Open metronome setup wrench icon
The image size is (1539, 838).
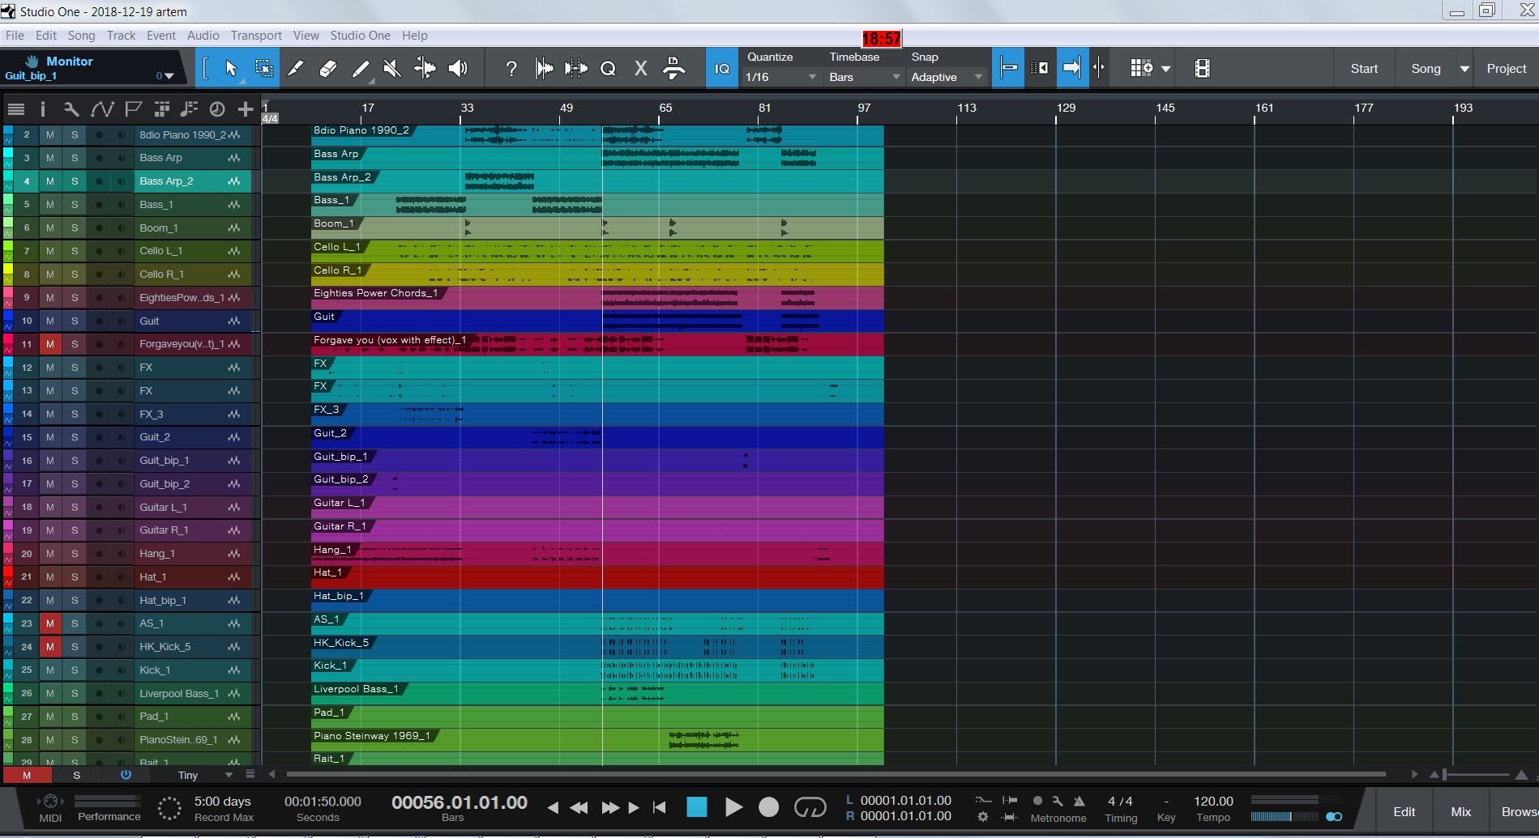click(x=1058, y=801)
